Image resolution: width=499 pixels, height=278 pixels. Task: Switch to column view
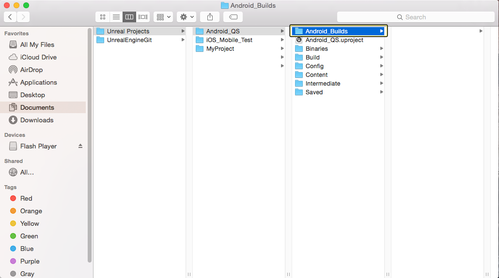tap(129, 17)
